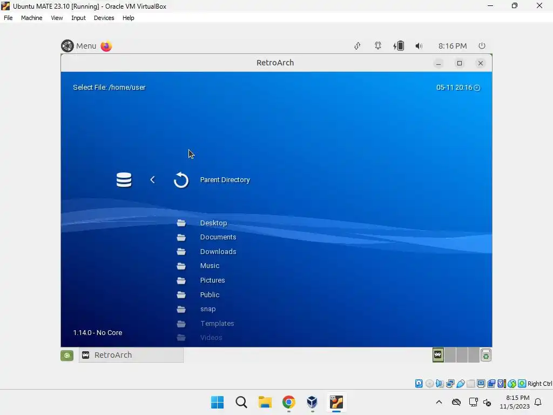Launch Firefox from the MATE panel
The width and height of the screenshot is (553, 415).
pyautogui.click(x=106, y=46)
